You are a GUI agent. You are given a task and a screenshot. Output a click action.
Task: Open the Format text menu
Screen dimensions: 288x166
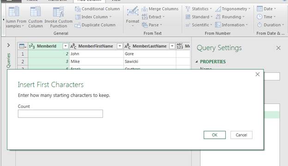tap(132, 17)
